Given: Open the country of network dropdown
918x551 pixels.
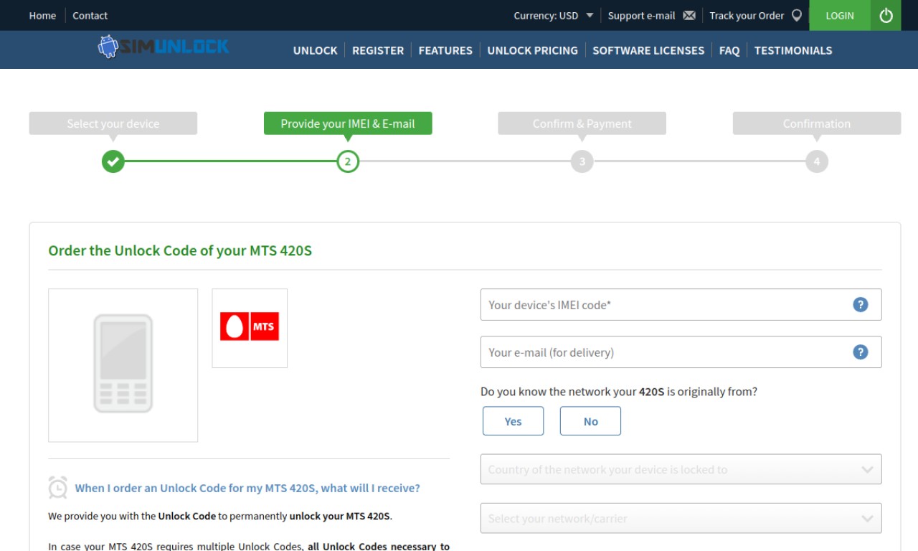Looking at the screenshot, I should (681, 469).
